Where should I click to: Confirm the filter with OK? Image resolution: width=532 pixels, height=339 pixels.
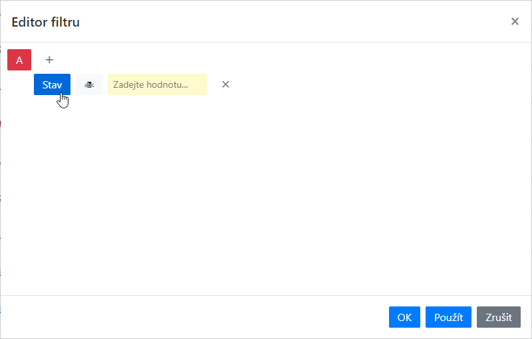pos(404,317)
